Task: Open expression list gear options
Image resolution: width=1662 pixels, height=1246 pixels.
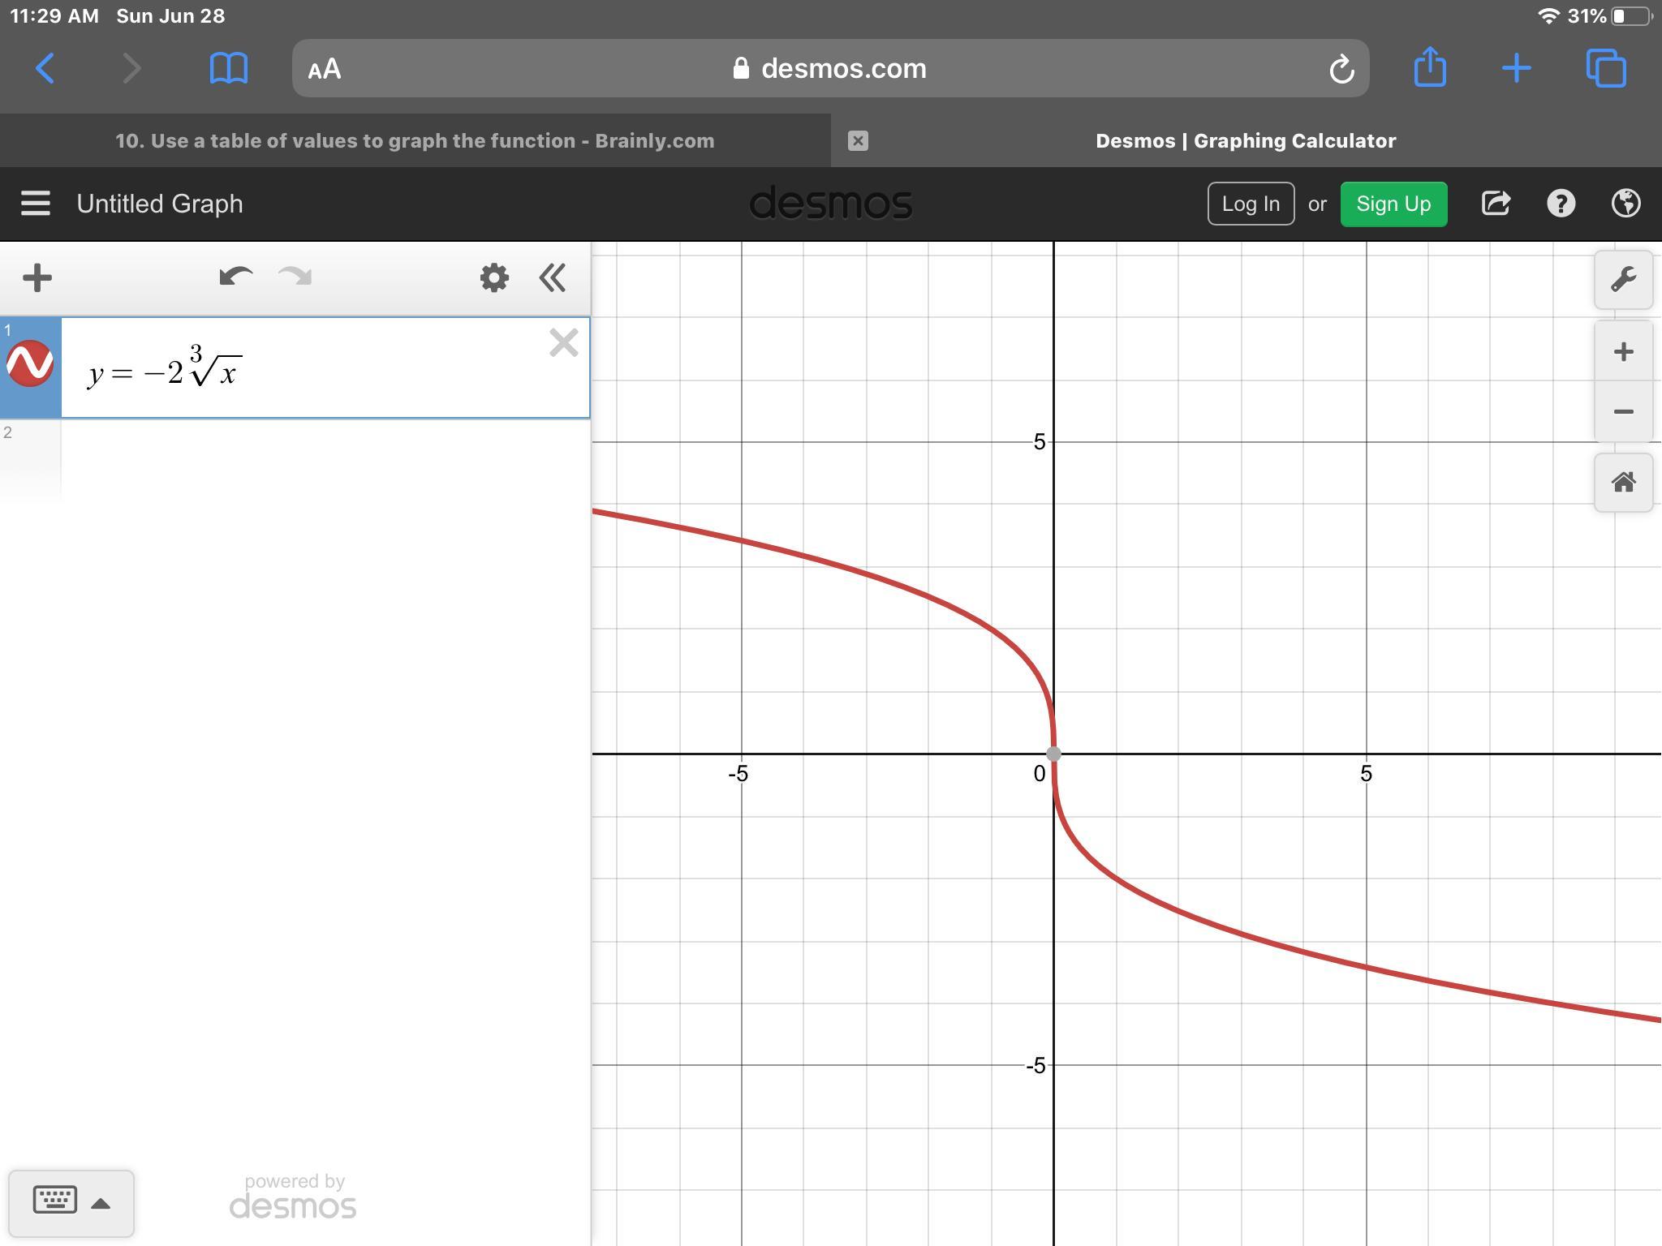Action: click(493, 277)
